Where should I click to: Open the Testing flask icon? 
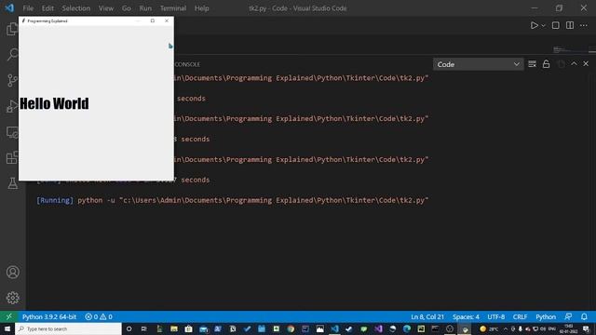tap(12, 183)
